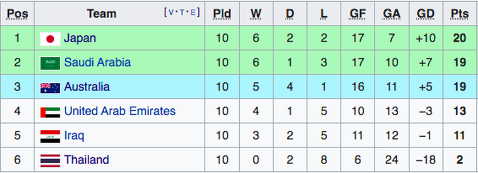This screenshot has height=173, width=478.
Task: Click the Saudi Arabia flag icon
Action: [x=50, y=63]
